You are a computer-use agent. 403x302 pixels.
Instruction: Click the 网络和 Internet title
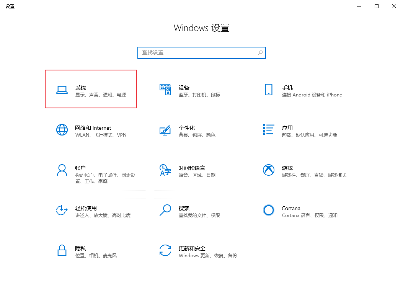[93, 128]
